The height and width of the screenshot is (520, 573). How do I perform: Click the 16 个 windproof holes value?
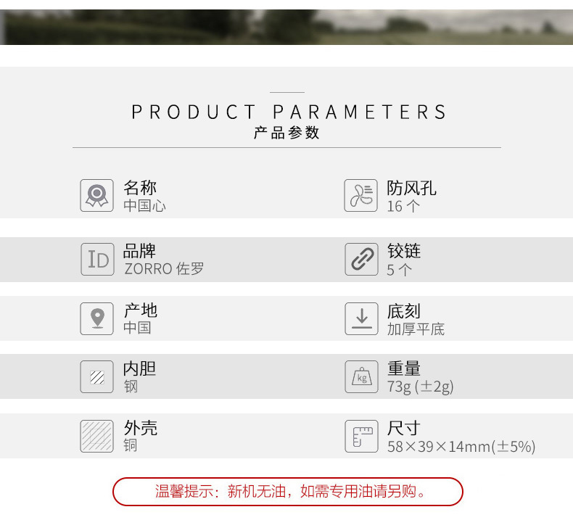(x=403, y=206)
